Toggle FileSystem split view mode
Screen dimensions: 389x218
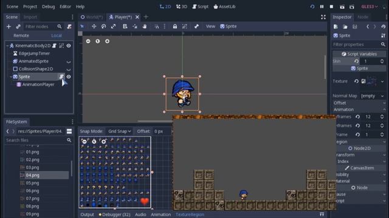pyautogui.click(x=69, y=131)
